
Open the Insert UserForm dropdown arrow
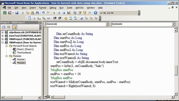(13, 13)
